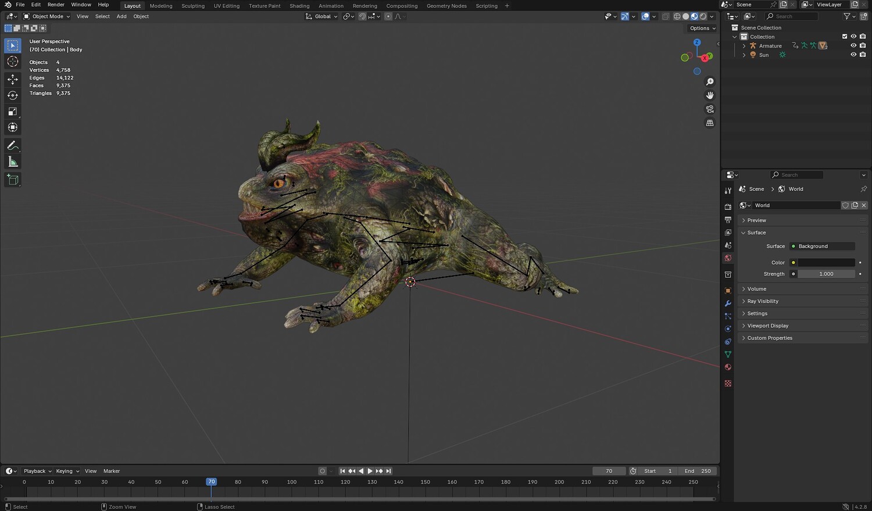This screenshot has height=511, width=872.
Task: Uncheck Collection exclude checkbox
Action: (845, 37)
